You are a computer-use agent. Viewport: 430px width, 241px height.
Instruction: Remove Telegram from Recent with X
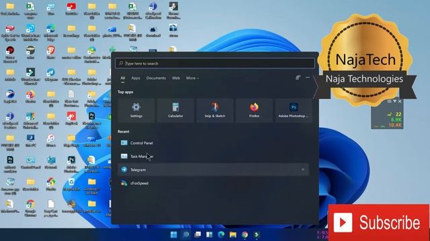[303, 169]
